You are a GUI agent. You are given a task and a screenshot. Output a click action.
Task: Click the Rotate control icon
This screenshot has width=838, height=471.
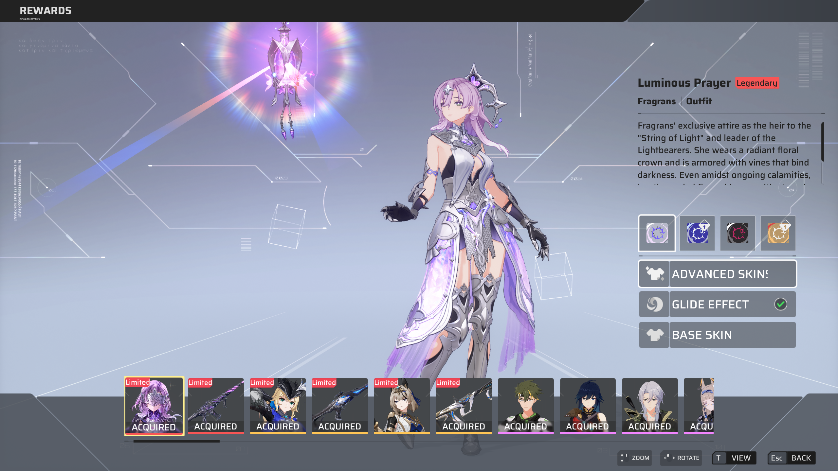669,458
